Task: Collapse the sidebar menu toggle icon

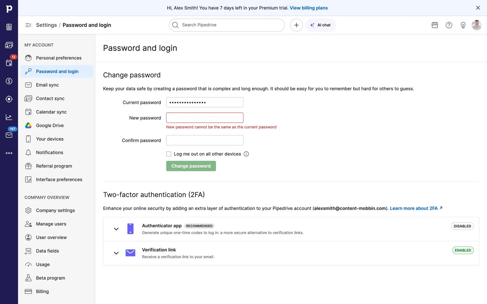Action: (x=28, y=25)
